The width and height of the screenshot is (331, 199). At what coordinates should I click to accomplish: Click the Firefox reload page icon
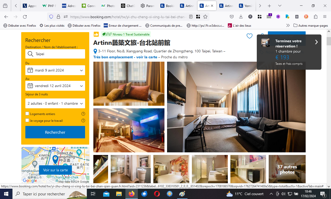coord(25,17)
